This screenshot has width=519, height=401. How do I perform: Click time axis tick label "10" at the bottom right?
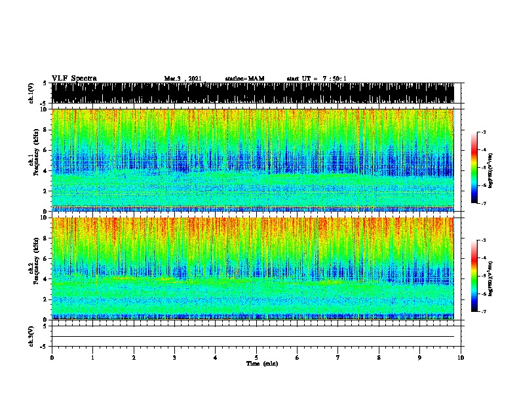click(x=461, y=358)
